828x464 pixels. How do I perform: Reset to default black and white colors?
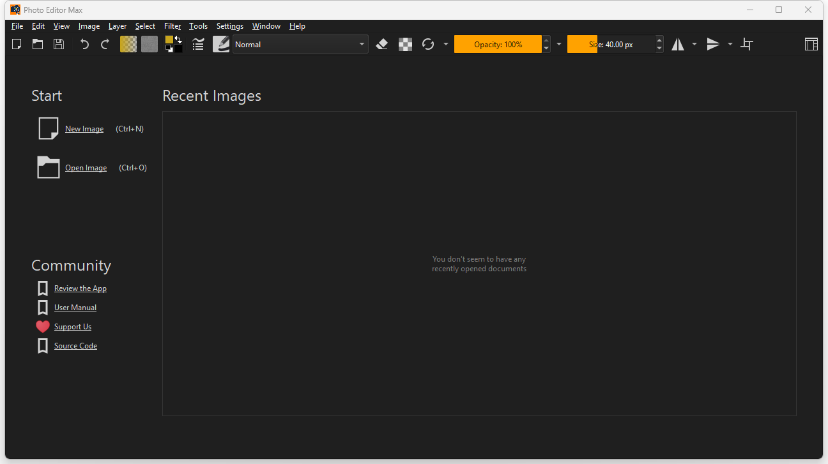pos(169,49)
